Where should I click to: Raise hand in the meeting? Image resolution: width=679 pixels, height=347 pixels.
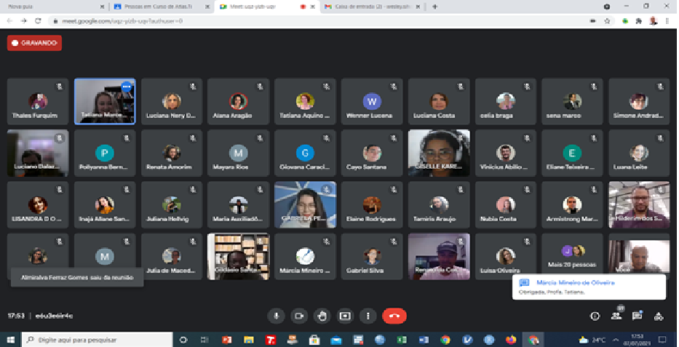(x=322, y=316)
